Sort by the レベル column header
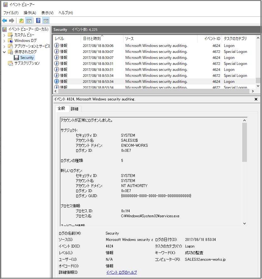The image size is (262, 279). point(67,39)
